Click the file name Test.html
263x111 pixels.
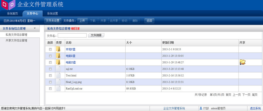pyautogui.click(x=71, y=76)
